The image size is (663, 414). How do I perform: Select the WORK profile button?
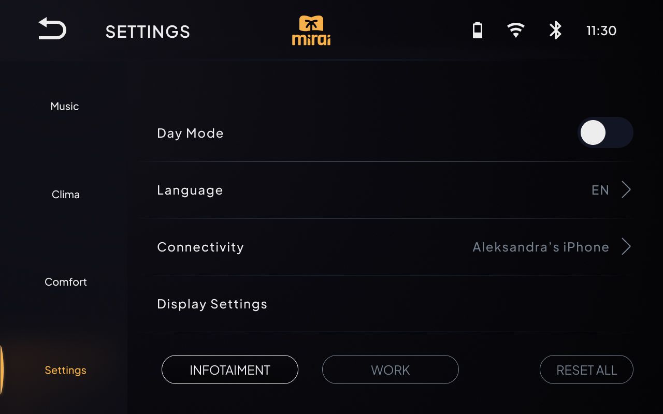391,369
